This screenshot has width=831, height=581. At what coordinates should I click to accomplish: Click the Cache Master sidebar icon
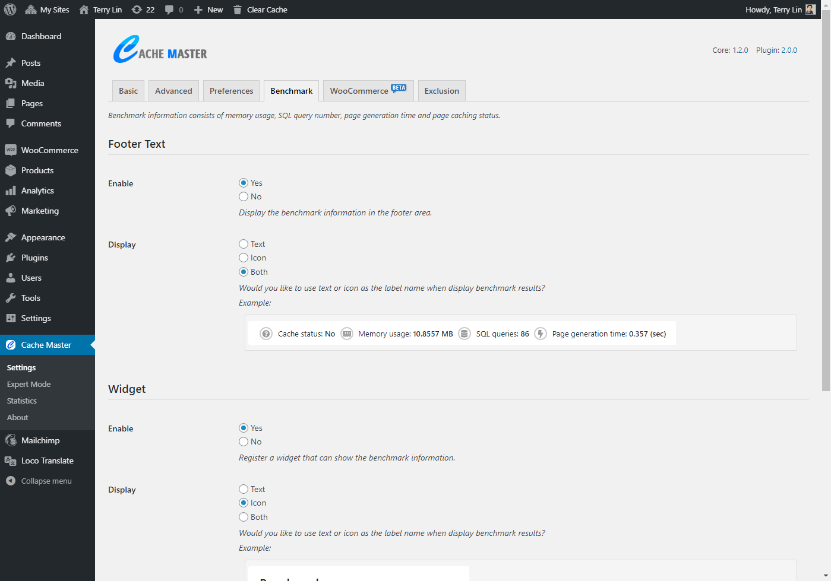11,345
